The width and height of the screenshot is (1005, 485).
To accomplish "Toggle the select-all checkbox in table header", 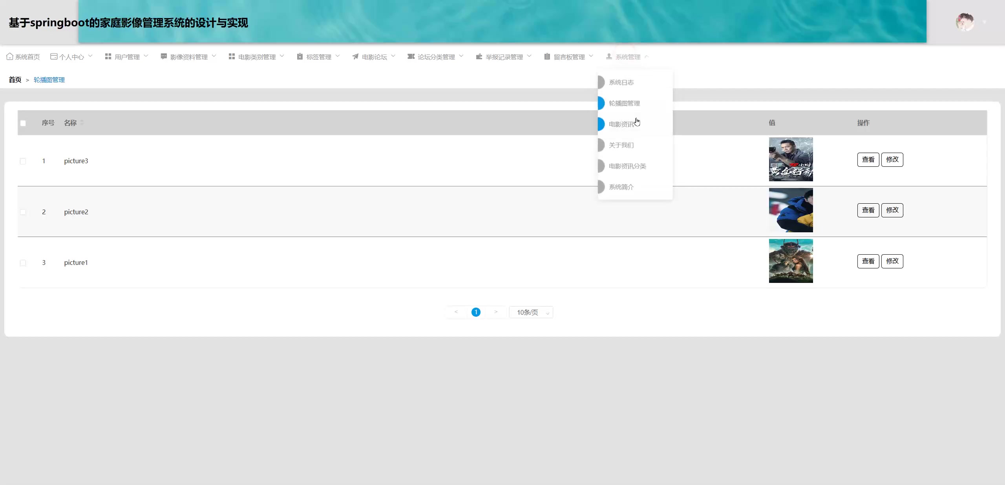I will pos(23,123).
